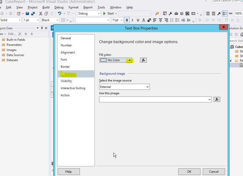Click the OK button
243x176 pixels.
189,172
